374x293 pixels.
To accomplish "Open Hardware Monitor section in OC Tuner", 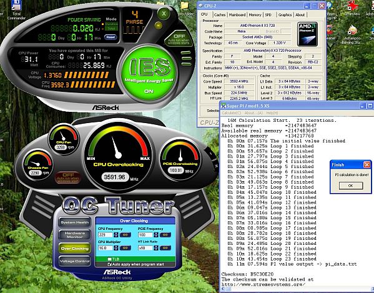I will (x=75, y=235).
